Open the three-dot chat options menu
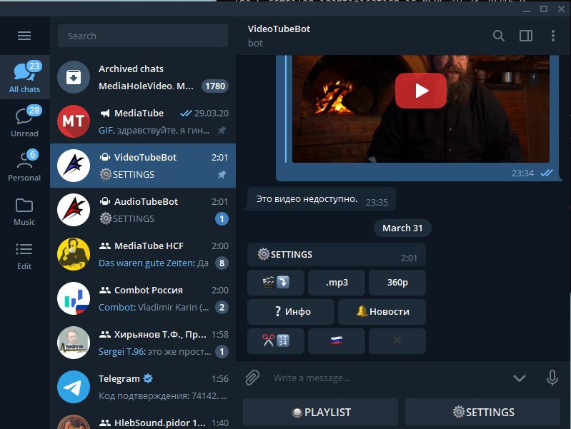 point(553,36)
